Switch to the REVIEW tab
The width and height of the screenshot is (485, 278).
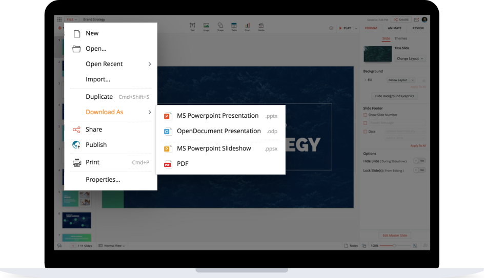[x=418, y=28]
